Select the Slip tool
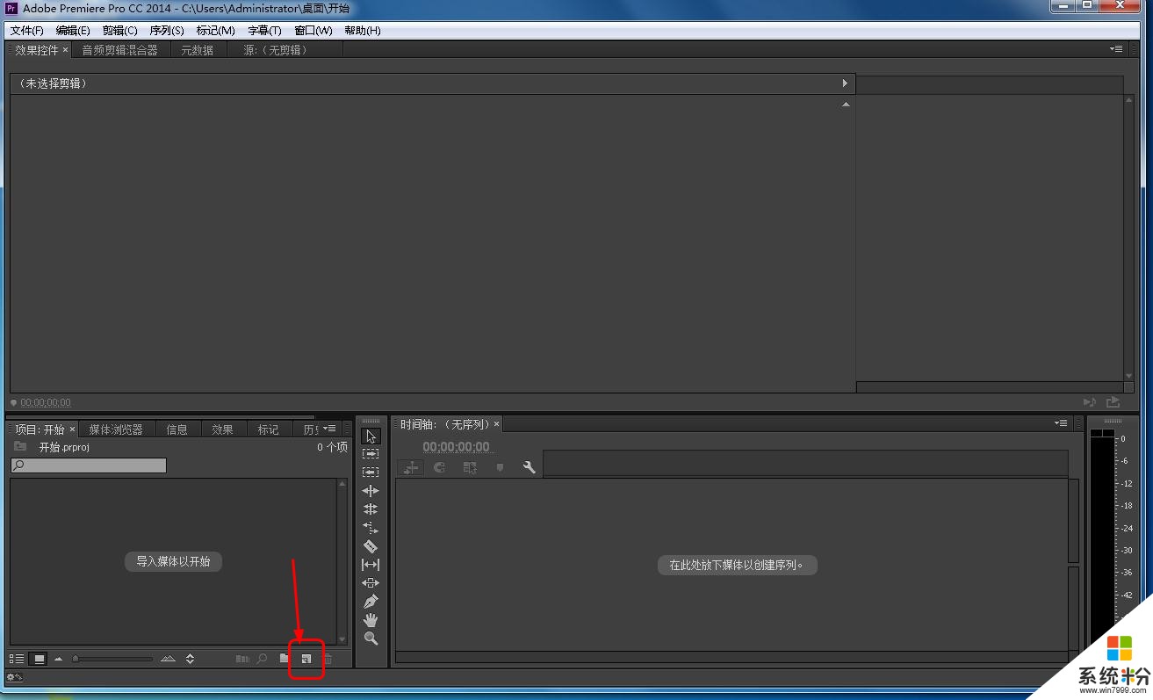This screenshot has height=700, width=1153. [371, 565]
